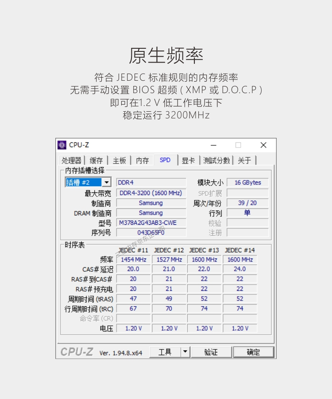Click the 16 GBytes module size field
Screen dimensions: 332x399
(x=247, y=183)
